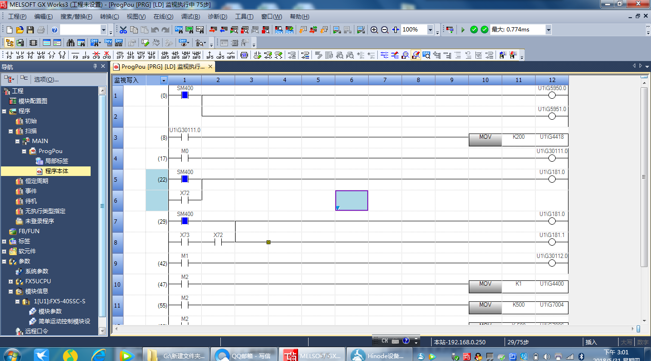651x361 pixels.
Task: Click the Open project folder icon
Action: click(20, 30)
